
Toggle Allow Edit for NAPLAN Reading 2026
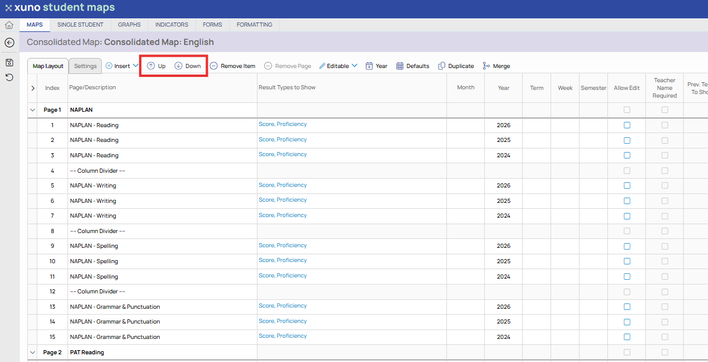click(627, 125)
